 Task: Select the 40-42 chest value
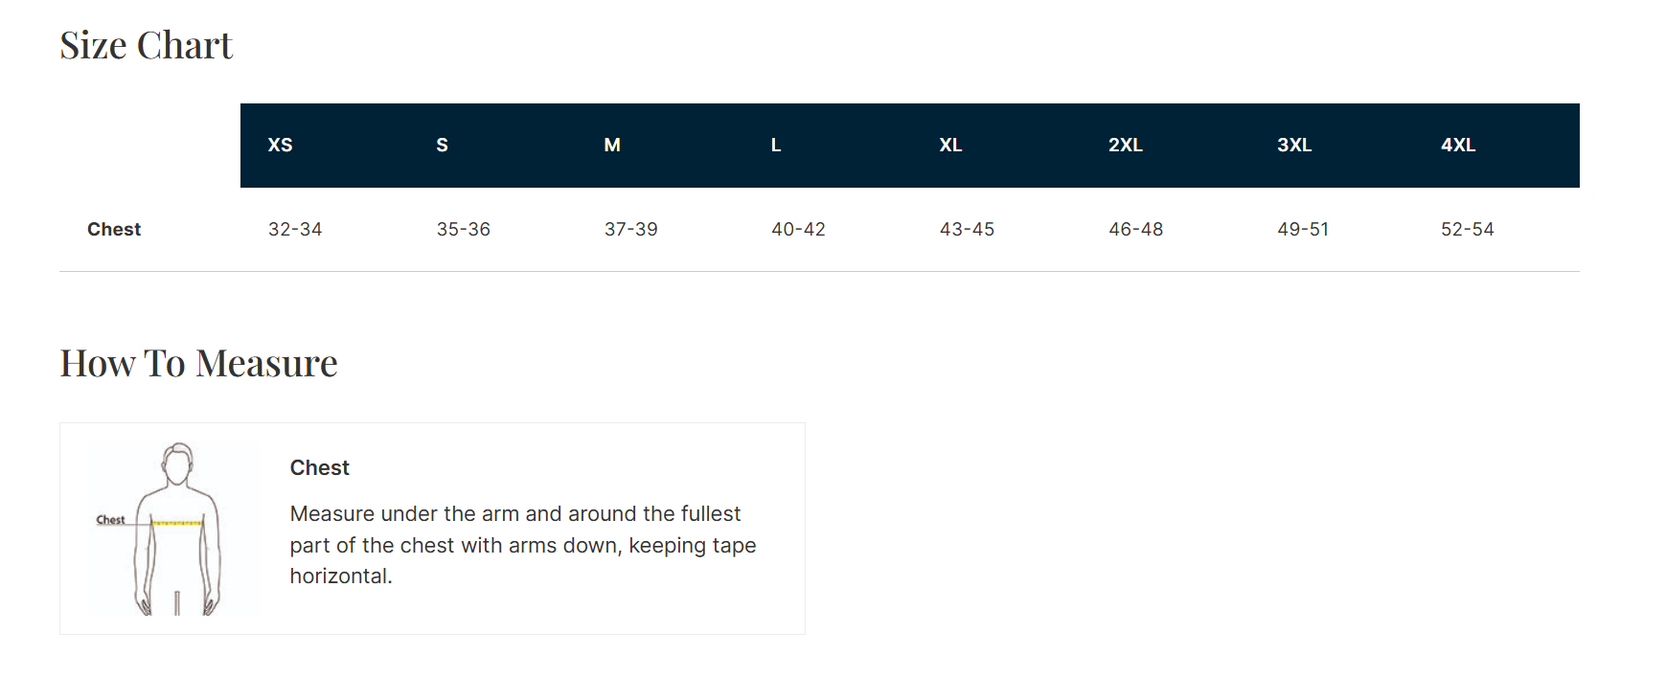799,230
